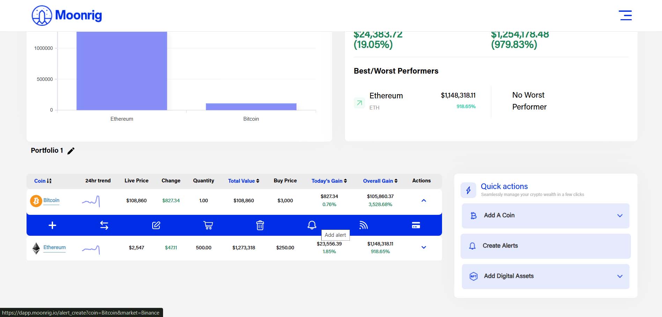Viewport: 662px width, 317px height.
Task: Click the Quantity column header
Action: pyautogui.click(x=204, y=181)
